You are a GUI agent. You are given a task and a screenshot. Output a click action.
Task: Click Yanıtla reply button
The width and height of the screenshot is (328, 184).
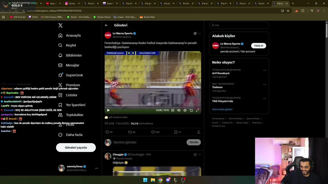click(x=194, y=142)
